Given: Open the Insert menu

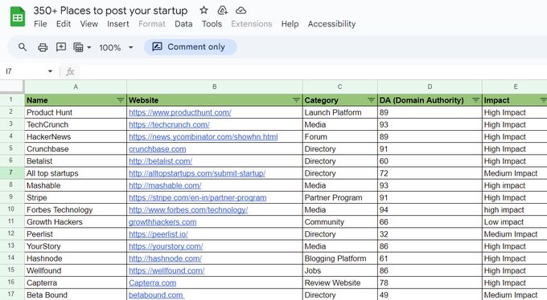Looking at the screenshot, I should (x=118, y=24).
